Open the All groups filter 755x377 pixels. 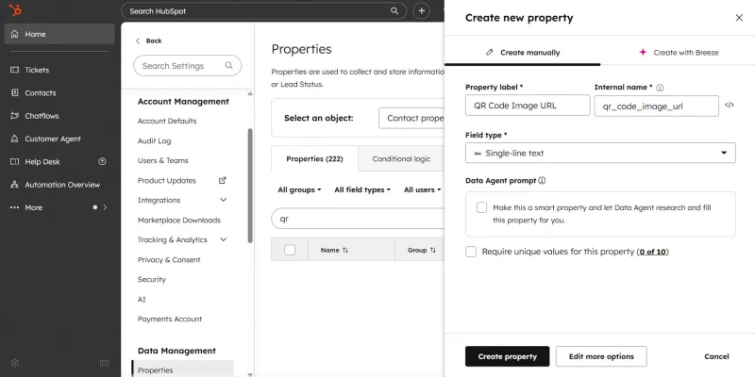click(x=299, y=190)
